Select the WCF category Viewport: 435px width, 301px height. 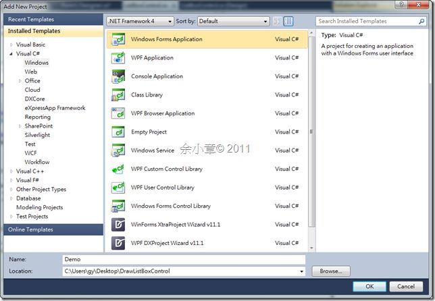(30, 153)
